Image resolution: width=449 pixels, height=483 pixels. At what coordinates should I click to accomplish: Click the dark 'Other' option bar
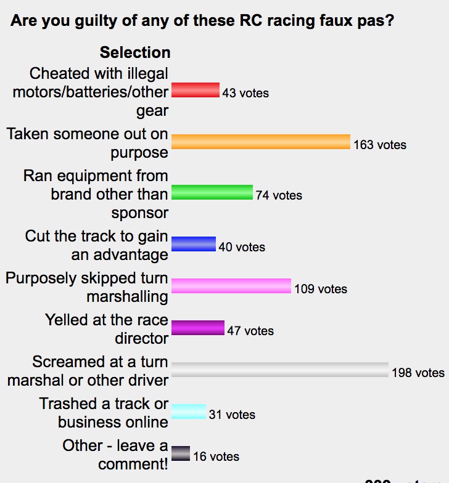pyautogui.click(x=180, y=453)
